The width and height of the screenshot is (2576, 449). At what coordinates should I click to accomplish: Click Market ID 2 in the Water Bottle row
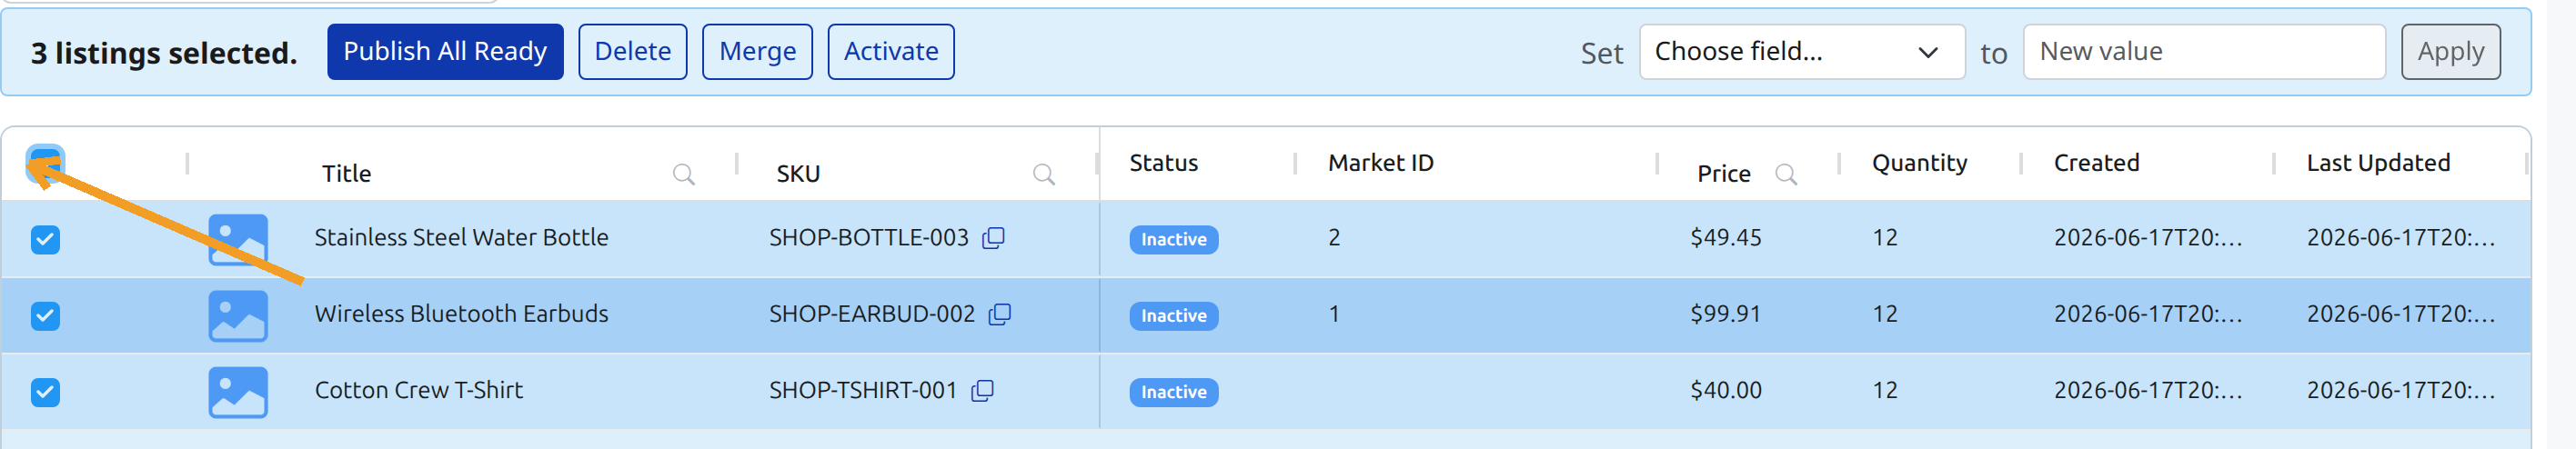pos(1333,237)
